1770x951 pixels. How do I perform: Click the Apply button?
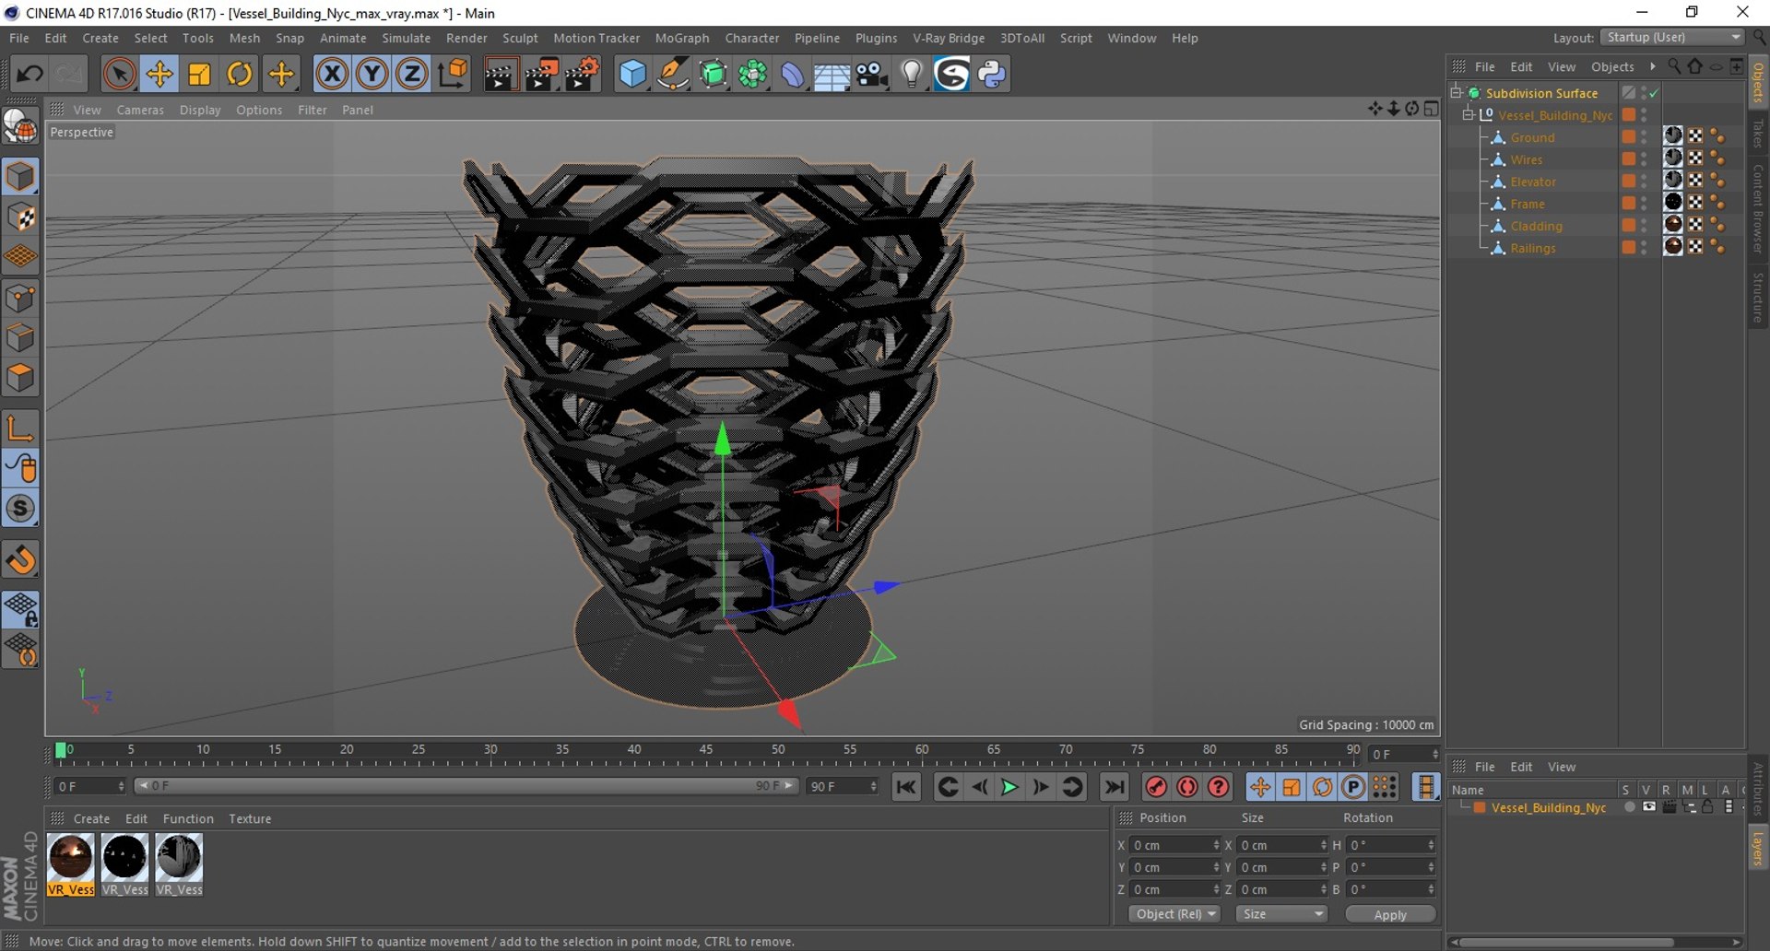coord(1390,914)
